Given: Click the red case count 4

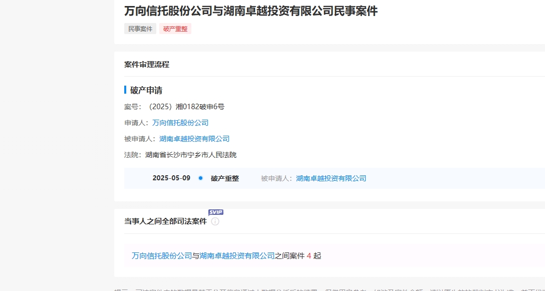Looking at the screenshot, I should (x=309, y=256).
